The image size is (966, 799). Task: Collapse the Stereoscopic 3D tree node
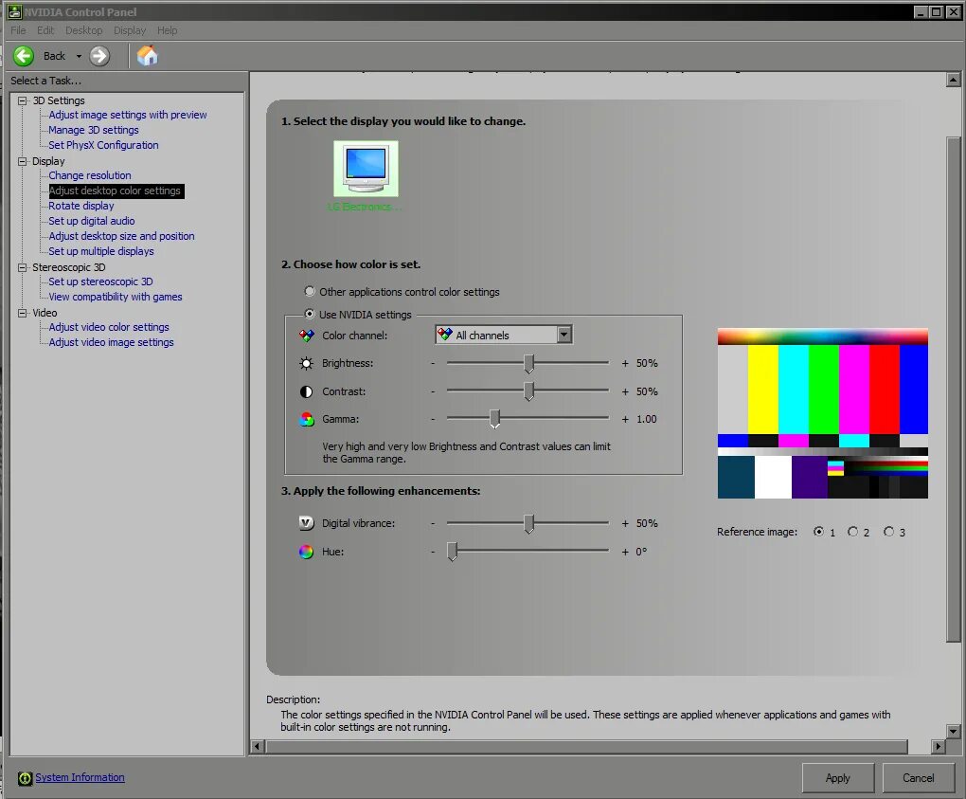pos(23,267)
